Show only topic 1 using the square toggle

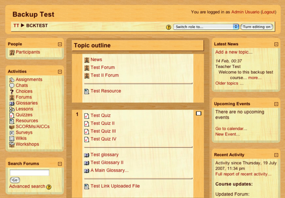tap(199, 113)
